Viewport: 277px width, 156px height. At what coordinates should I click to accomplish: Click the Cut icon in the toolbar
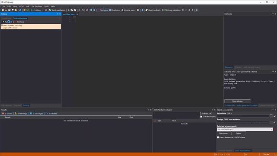(68, 10)
